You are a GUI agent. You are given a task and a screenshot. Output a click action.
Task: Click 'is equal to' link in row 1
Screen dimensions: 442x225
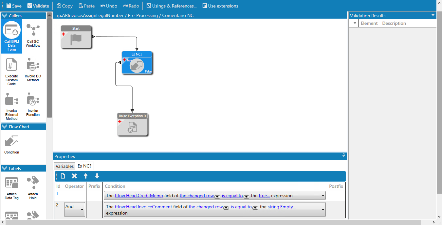click(232, 196)
